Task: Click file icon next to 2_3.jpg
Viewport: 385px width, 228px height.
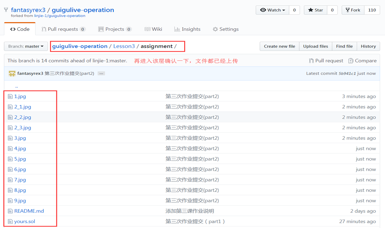Action: 10,128
